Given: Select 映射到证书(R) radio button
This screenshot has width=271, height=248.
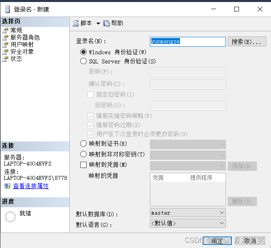Looking at the screenshot, I should point(83,143).
